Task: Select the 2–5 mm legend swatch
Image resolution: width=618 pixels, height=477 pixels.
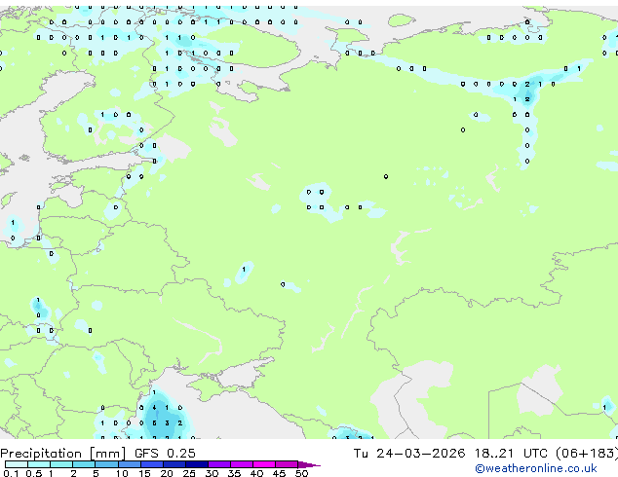Action: [84, 464]
